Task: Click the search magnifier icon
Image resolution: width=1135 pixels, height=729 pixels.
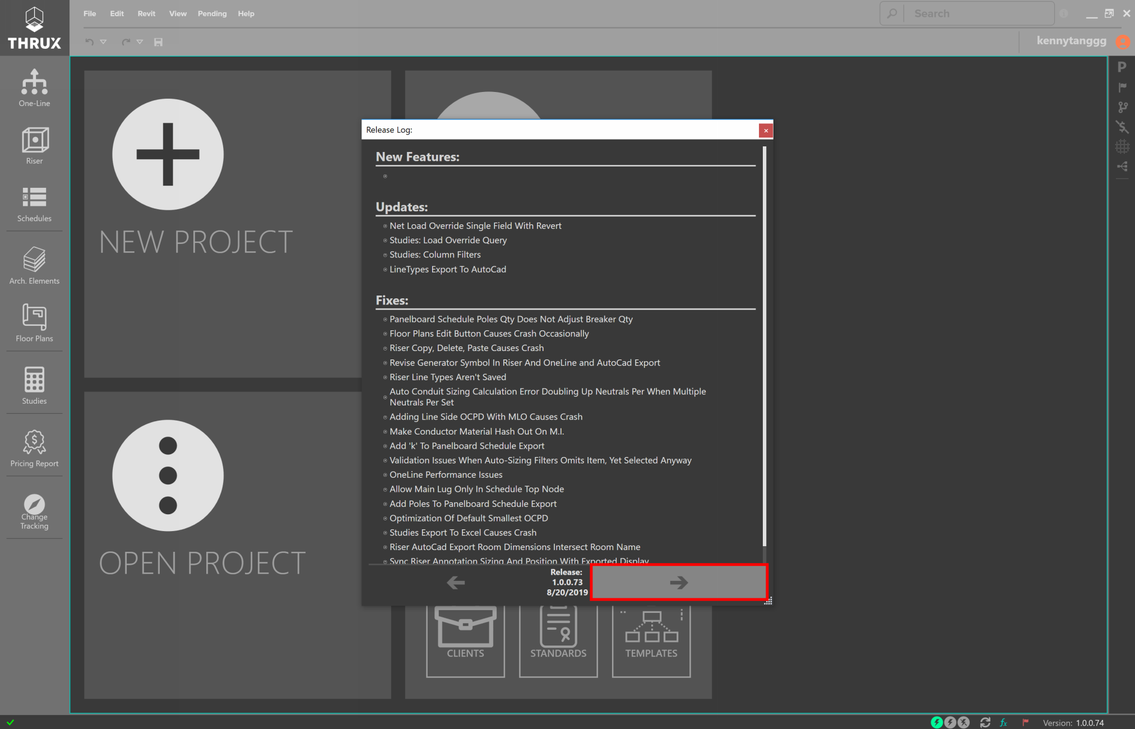Action: pos(892,13)
